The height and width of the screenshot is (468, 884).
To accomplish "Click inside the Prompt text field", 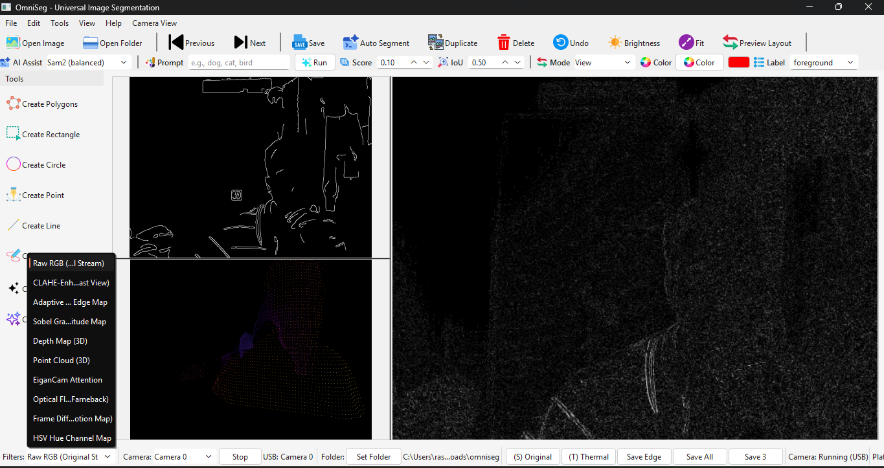I will (238, 62).
